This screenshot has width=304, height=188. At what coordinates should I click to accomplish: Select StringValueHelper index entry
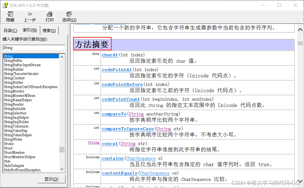pyautogui.click(x=18, y=135)
